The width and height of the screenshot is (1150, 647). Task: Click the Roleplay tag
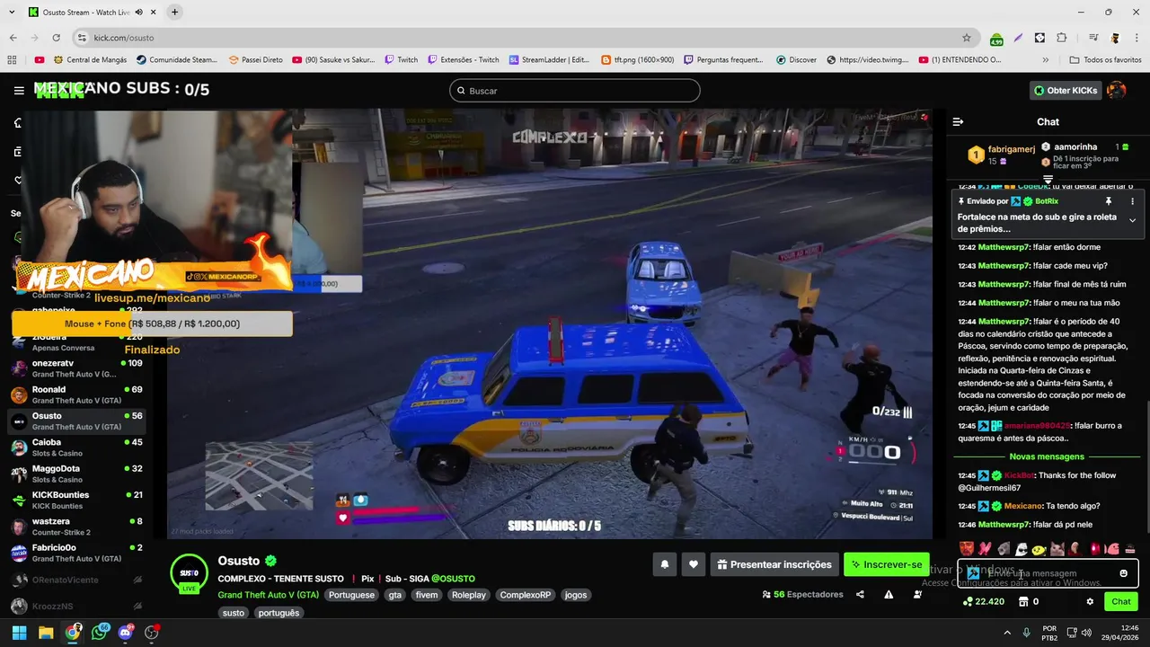[x=468, y=595]
